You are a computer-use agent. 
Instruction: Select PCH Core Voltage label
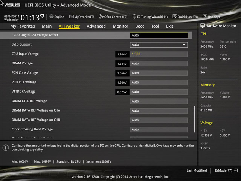25,73
